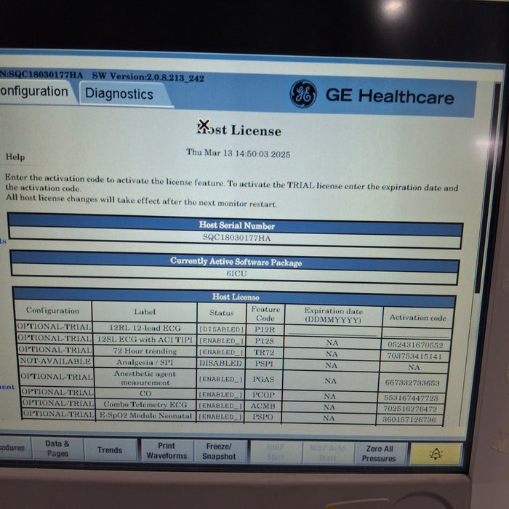This screenshot has width=509, height=509.
Task: Tap Freeze/Snapshot button
Action: pyautogui.click(x=219, y=452)
